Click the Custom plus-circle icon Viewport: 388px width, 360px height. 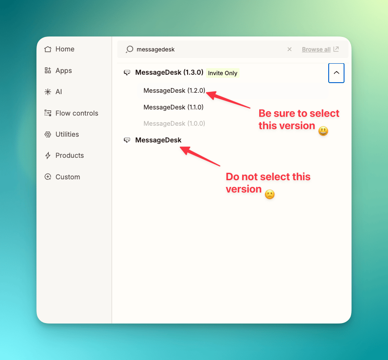point(48,177)
